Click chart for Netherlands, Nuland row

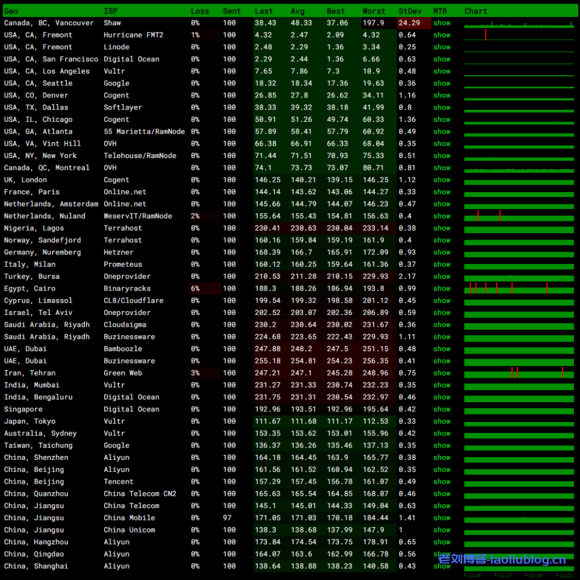coord(519,216)
